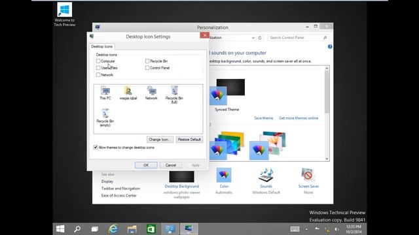Click the Windows Start button
This screenshot has height=235, width=419.
[60, 229]
